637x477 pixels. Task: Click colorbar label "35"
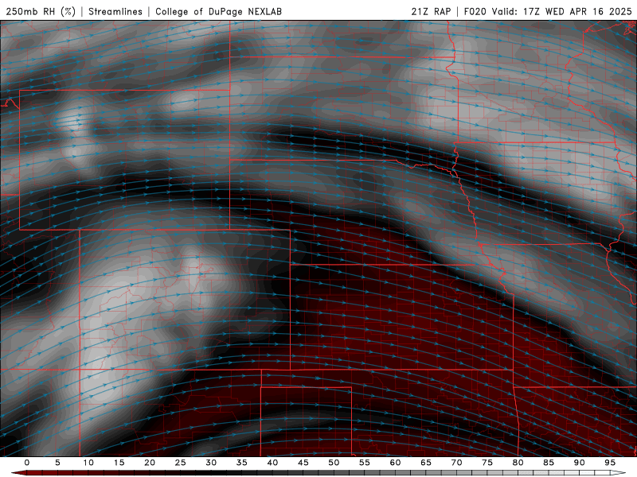coord(242,463)
